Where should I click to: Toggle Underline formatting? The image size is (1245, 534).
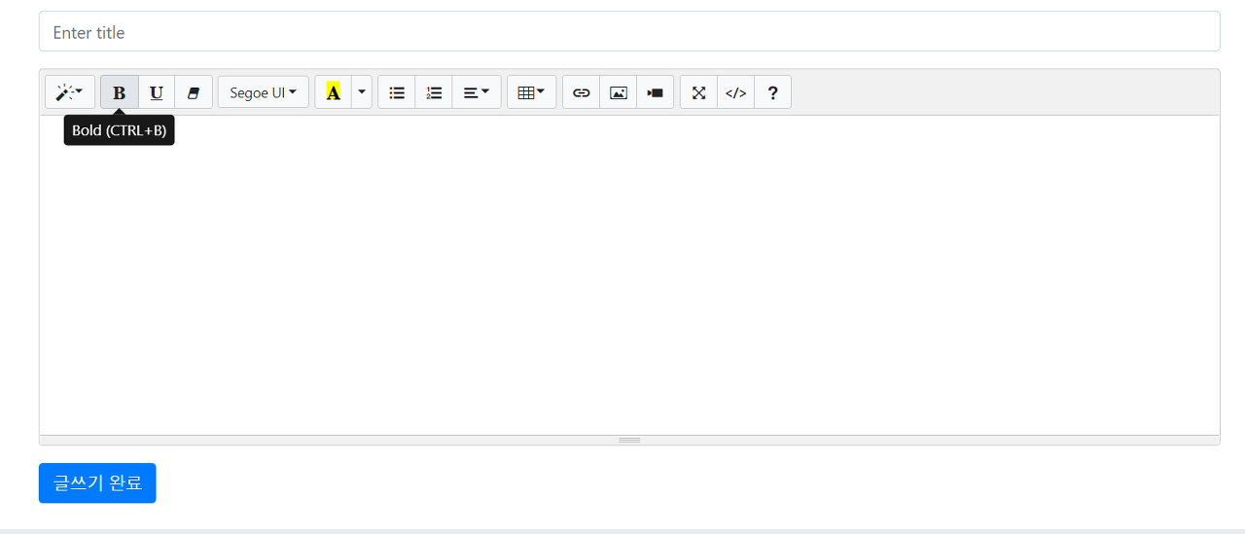tap(157, 92)
